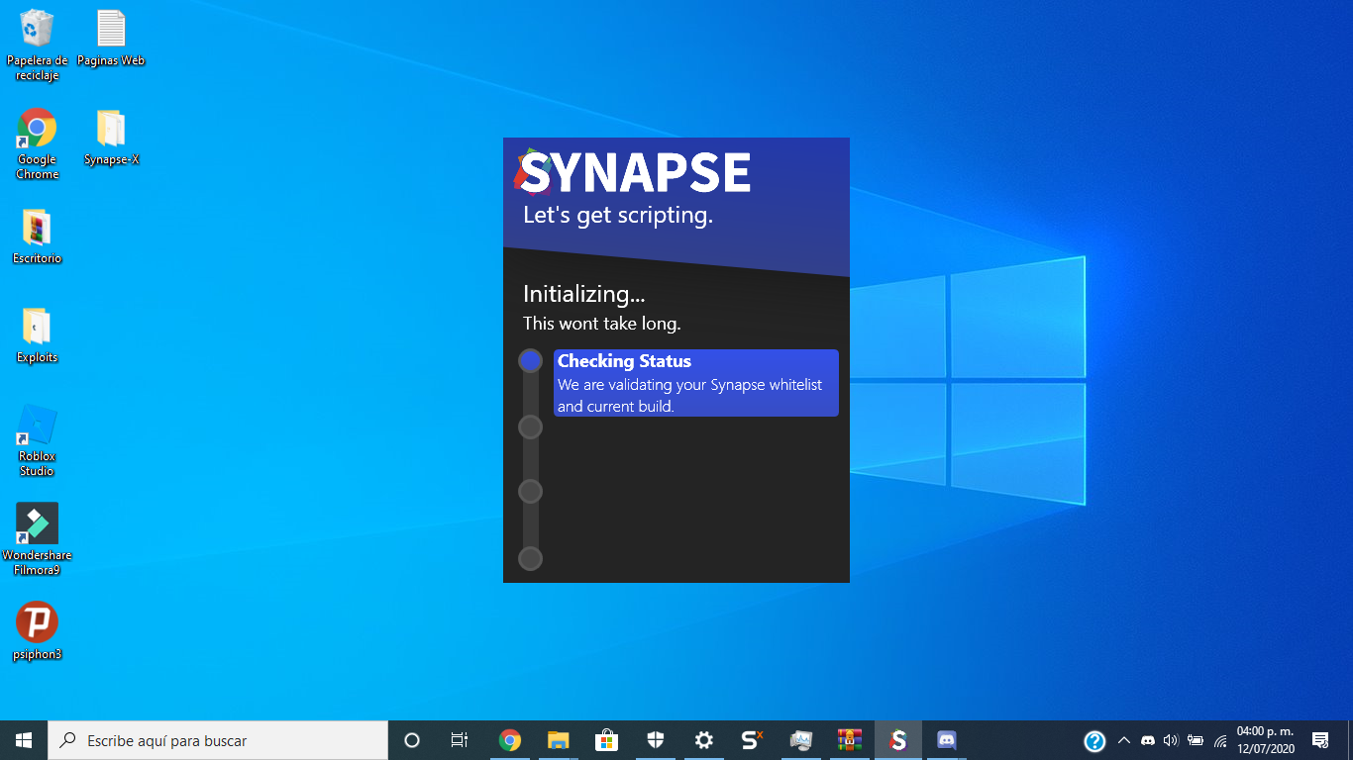Open Cortana circle button on taskbar
Viewport: 1353px width, 760px height.
click(412, 740)
